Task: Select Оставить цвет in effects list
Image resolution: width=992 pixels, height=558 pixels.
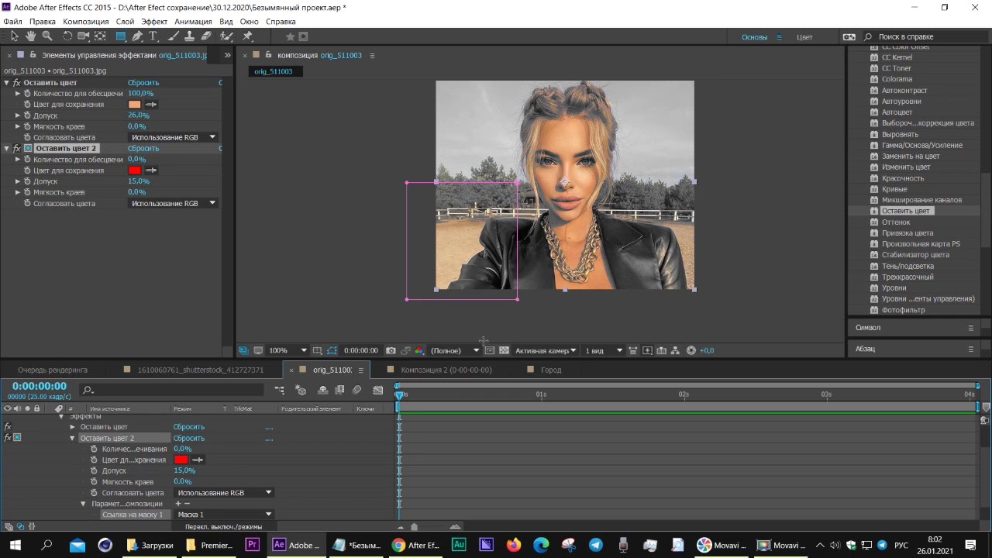Action: (x=905, y=211)
